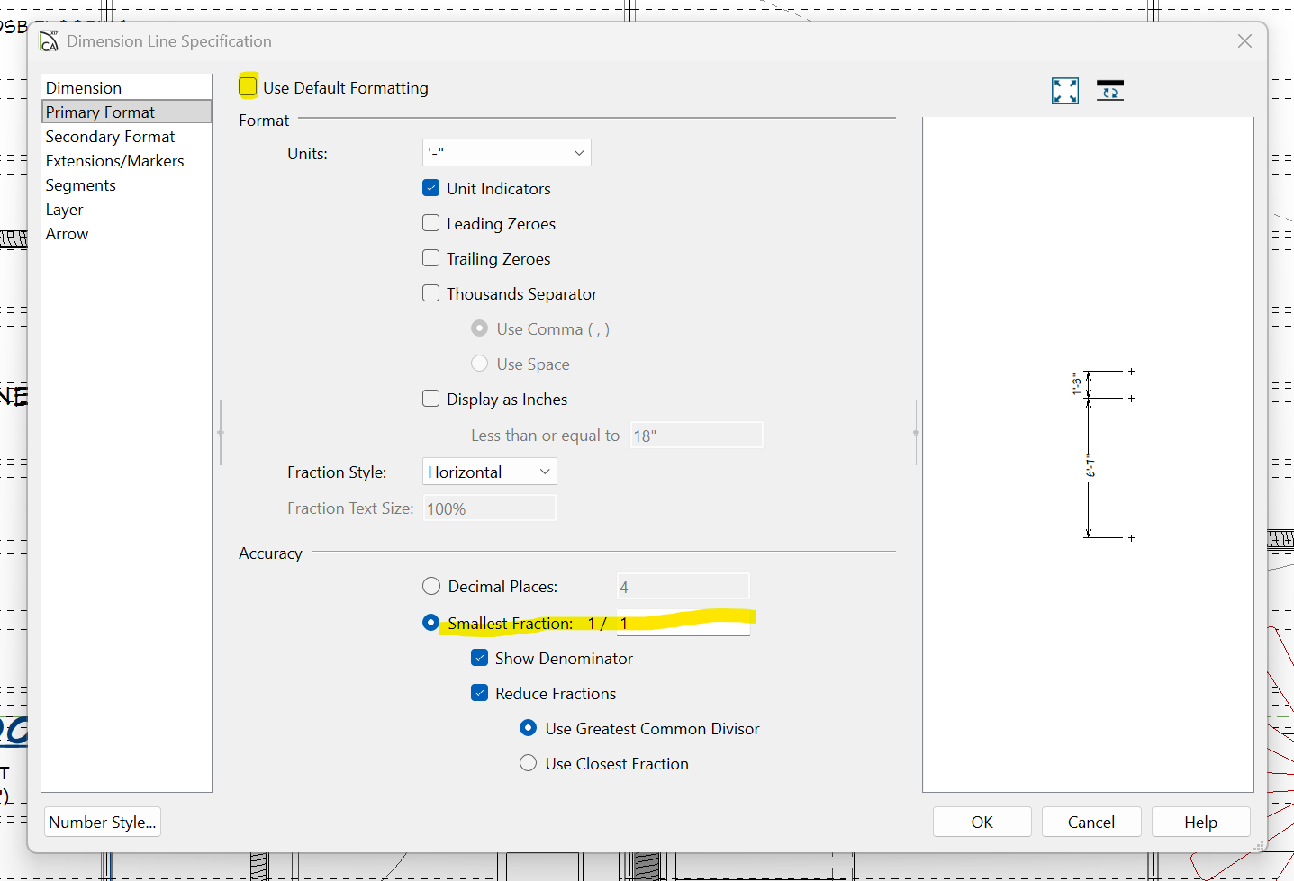Click the preview color toggle icon
Viewport: 1294px width, 881px height.
pyautogui.click(x=1109, y=90)
